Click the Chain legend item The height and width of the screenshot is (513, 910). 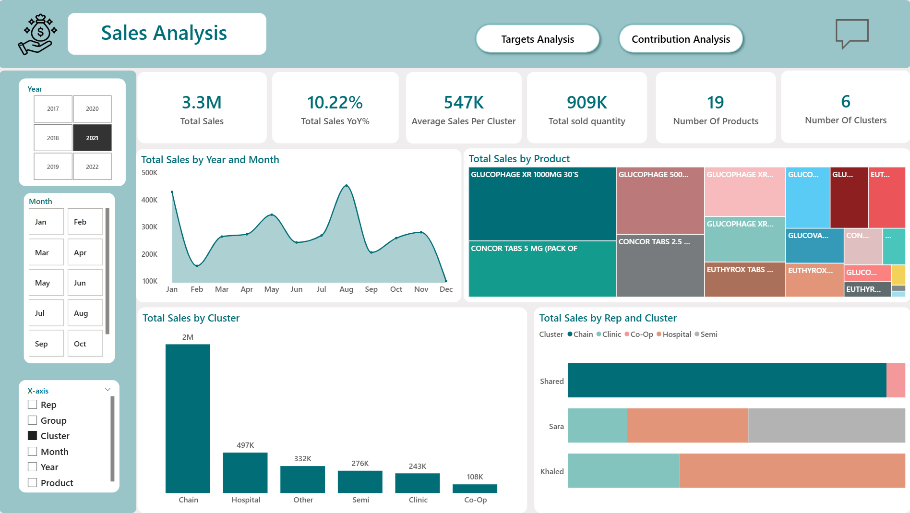(x=580, y=334)
